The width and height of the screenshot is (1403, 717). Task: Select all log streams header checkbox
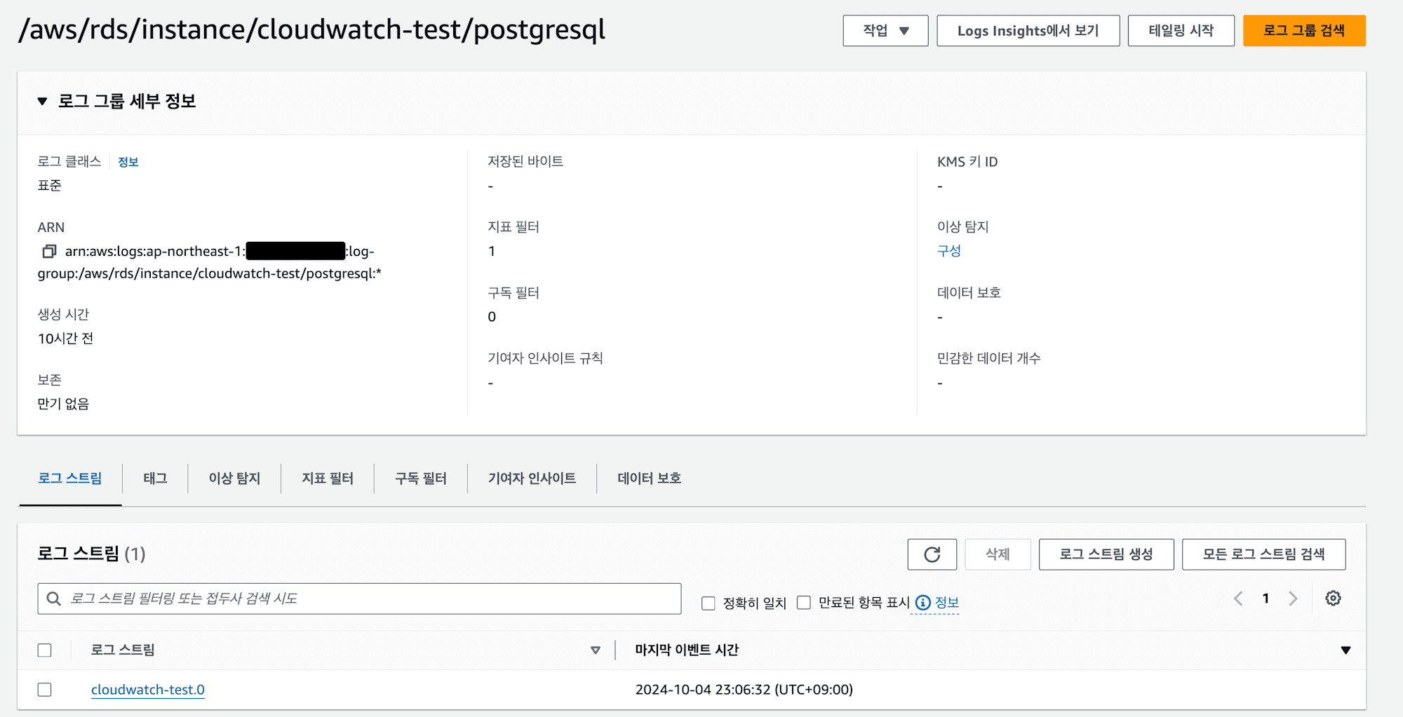(45, 650)
